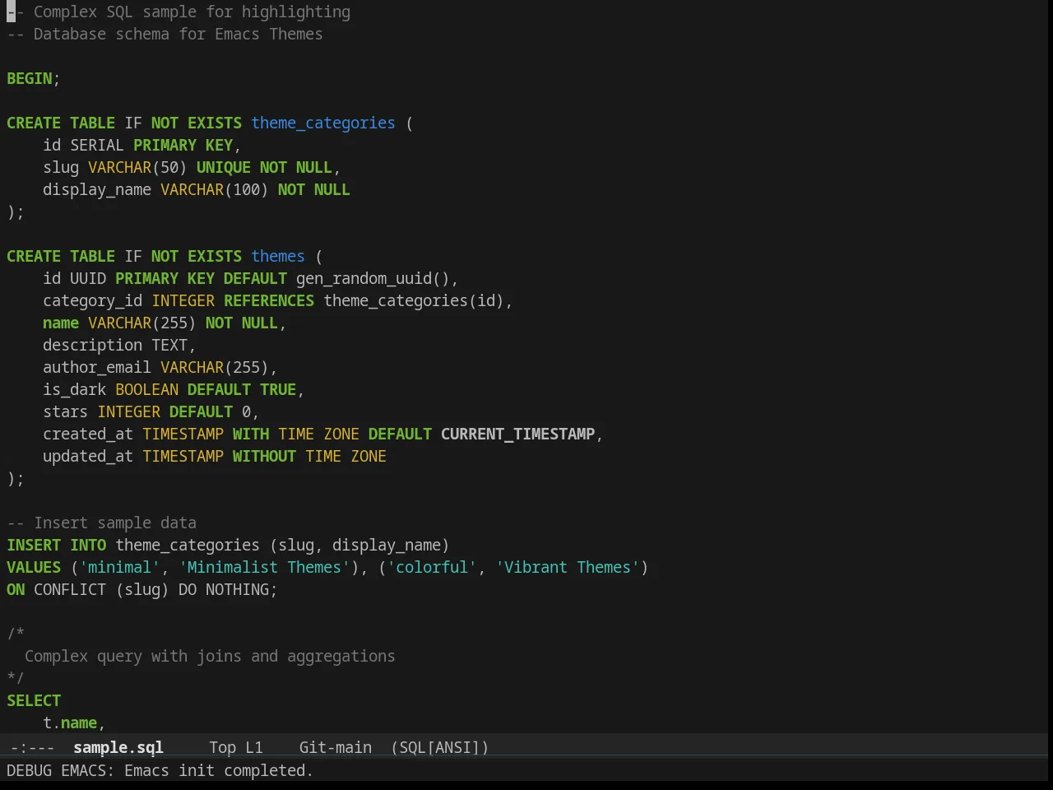Viewport: 1053px width, 790px height.
Task: Click gen_random_uuid() function call
Action: (373, 278)
